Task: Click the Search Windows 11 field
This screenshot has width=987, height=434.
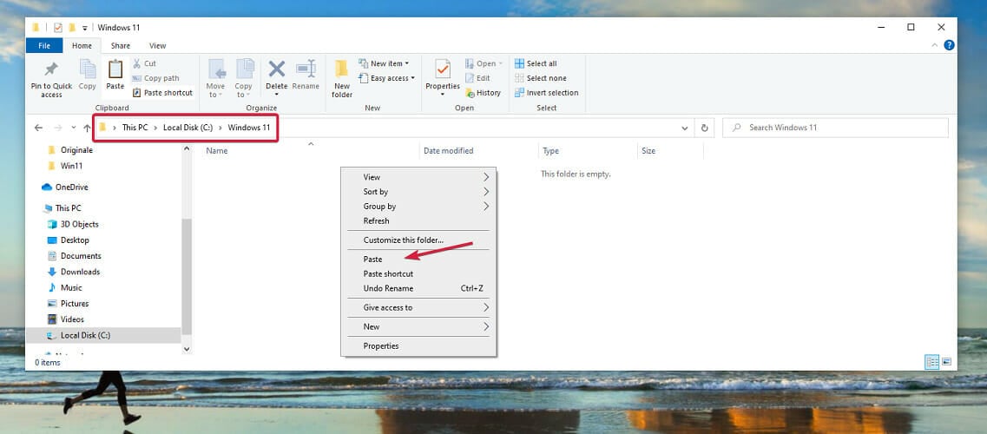Action: (x=835, y=128)
